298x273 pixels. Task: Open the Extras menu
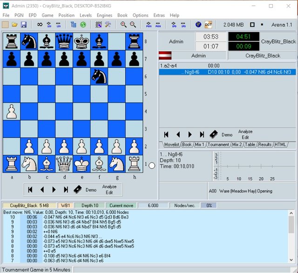pos(159,15)
